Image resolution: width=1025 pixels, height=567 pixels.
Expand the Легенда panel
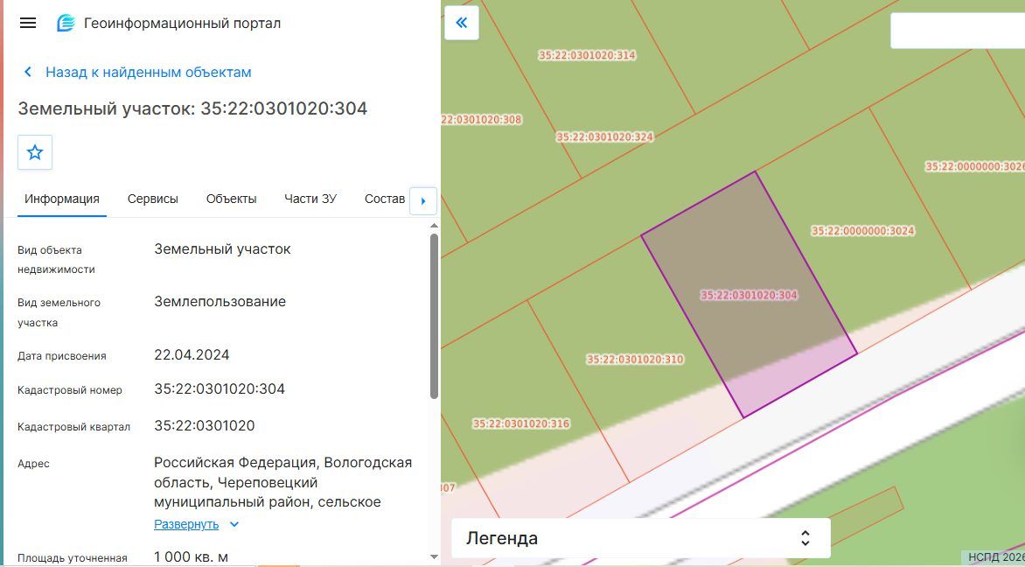[x=640, y=538]
